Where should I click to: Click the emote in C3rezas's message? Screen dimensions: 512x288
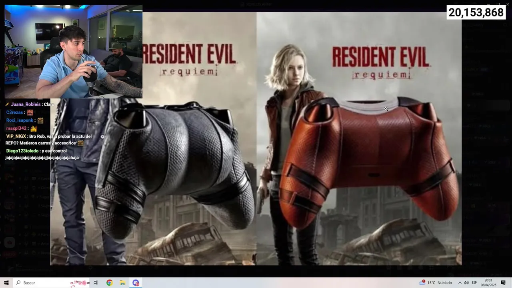click(30, 112)
